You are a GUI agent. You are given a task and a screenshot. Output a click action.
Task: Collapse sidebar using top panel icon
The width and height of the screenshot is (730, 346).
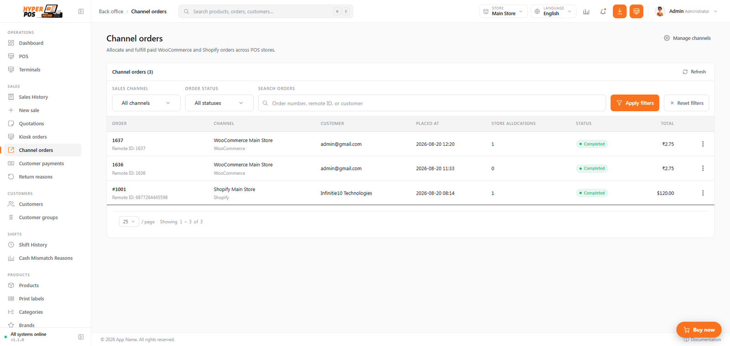pos(81,11)
